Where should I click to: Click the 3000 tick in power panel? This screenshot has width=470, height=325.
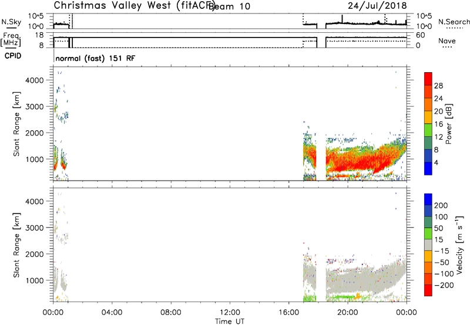click(34, 107)
